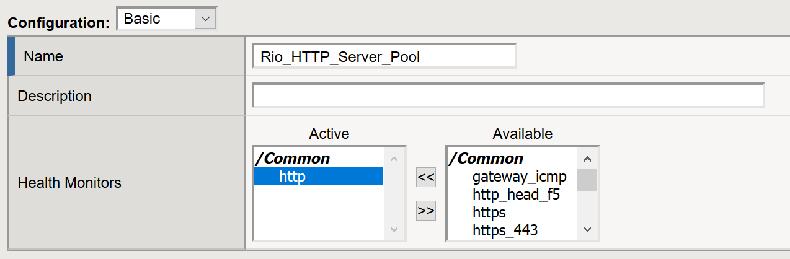The width and height of the screenshot is (790, 259).
Task: Click the Available list scroll-down arrow
Action: [588, 230]
